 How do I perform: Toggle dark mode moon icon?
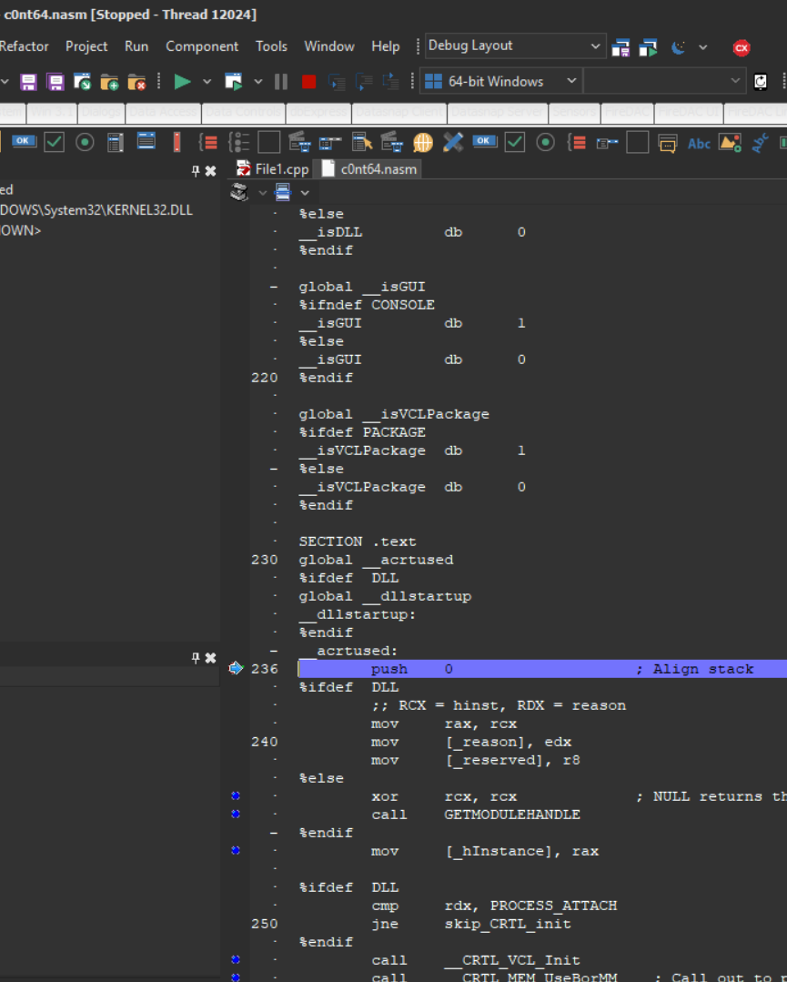pos(679,47)
